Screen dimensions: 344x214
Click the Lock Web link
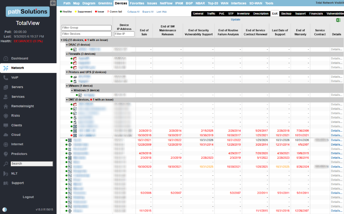(x=162, y=12)
